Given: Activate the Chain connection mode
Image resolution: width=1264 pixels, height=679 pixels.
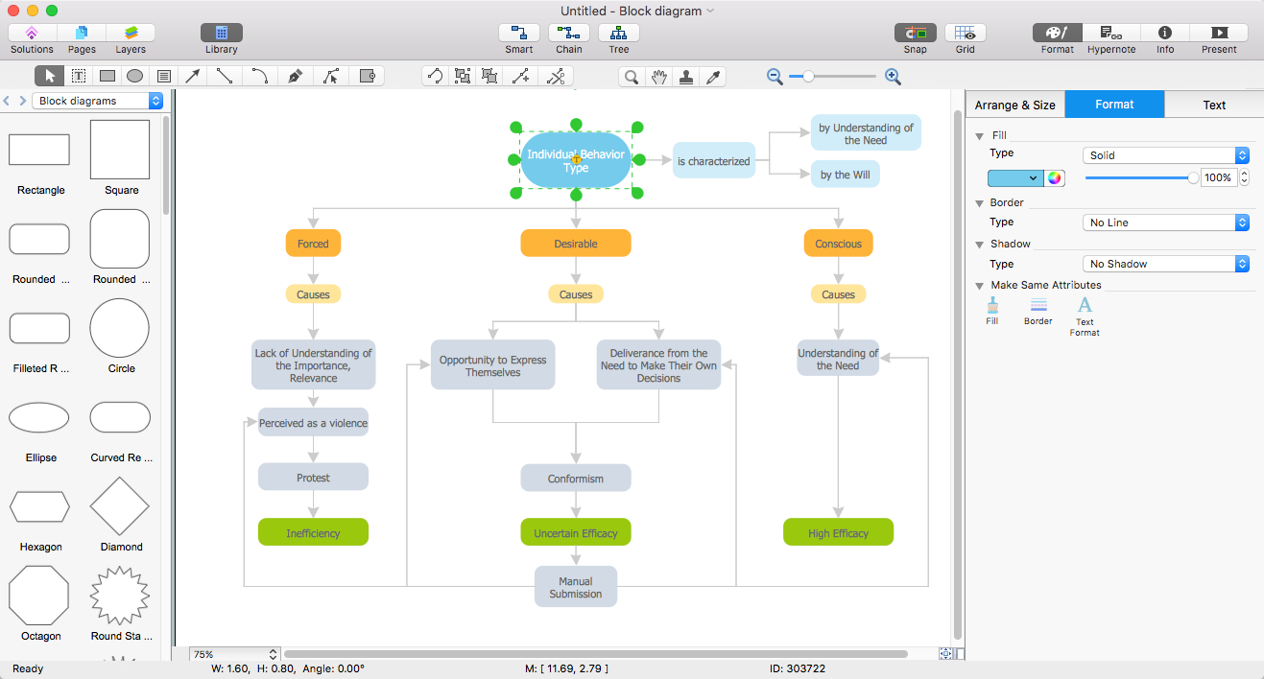Looking at the screenshot, I should 569,33.
